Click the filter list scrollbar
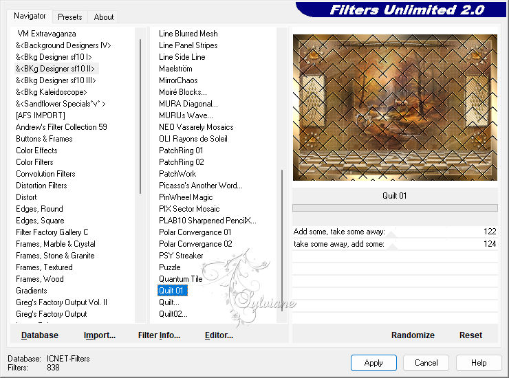 (282, 240)
